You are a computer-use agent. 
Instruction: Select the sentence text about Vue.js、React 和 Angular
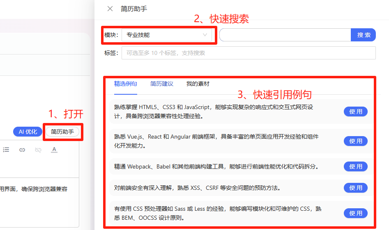click(216, 141)
